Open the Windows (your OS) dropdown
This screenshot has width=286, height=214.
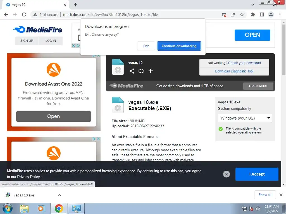point(245,118)
